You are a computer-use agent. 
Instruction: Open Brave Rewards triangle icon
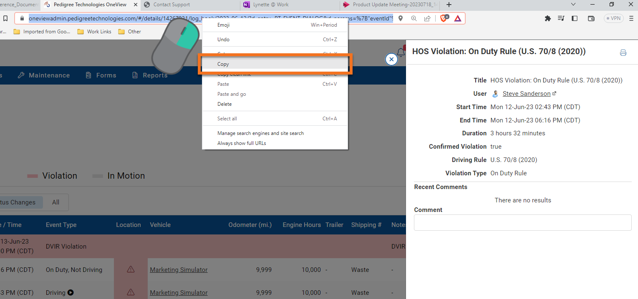click(457, 18)
